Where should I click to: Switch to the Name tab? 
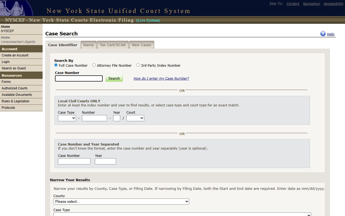tap(88, 45)
